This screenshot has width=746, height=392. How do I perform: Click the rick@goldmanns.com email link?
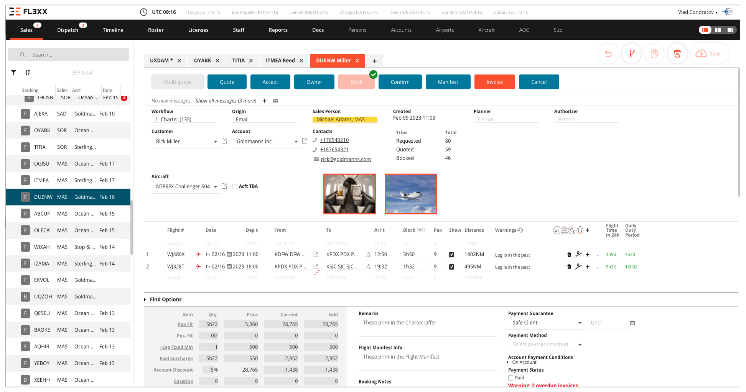tap(346, 159)
